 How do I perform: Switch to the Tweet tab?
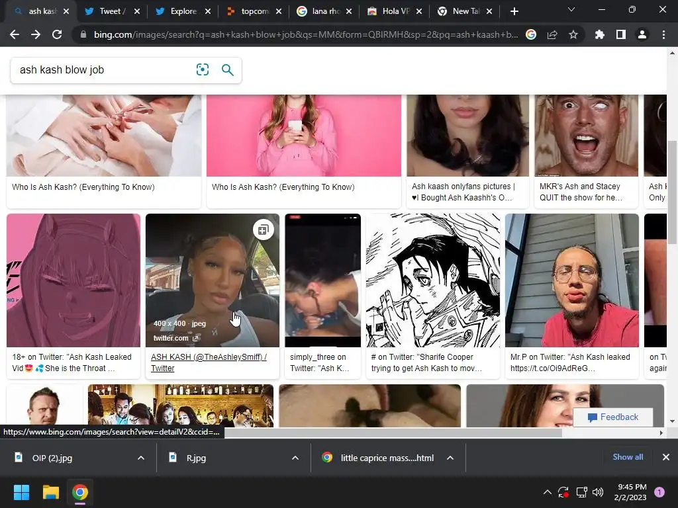pos(113,11)
